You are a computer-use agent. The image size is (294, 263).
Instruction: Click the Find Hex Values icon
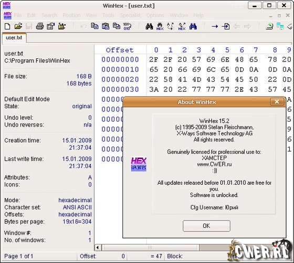160,26
